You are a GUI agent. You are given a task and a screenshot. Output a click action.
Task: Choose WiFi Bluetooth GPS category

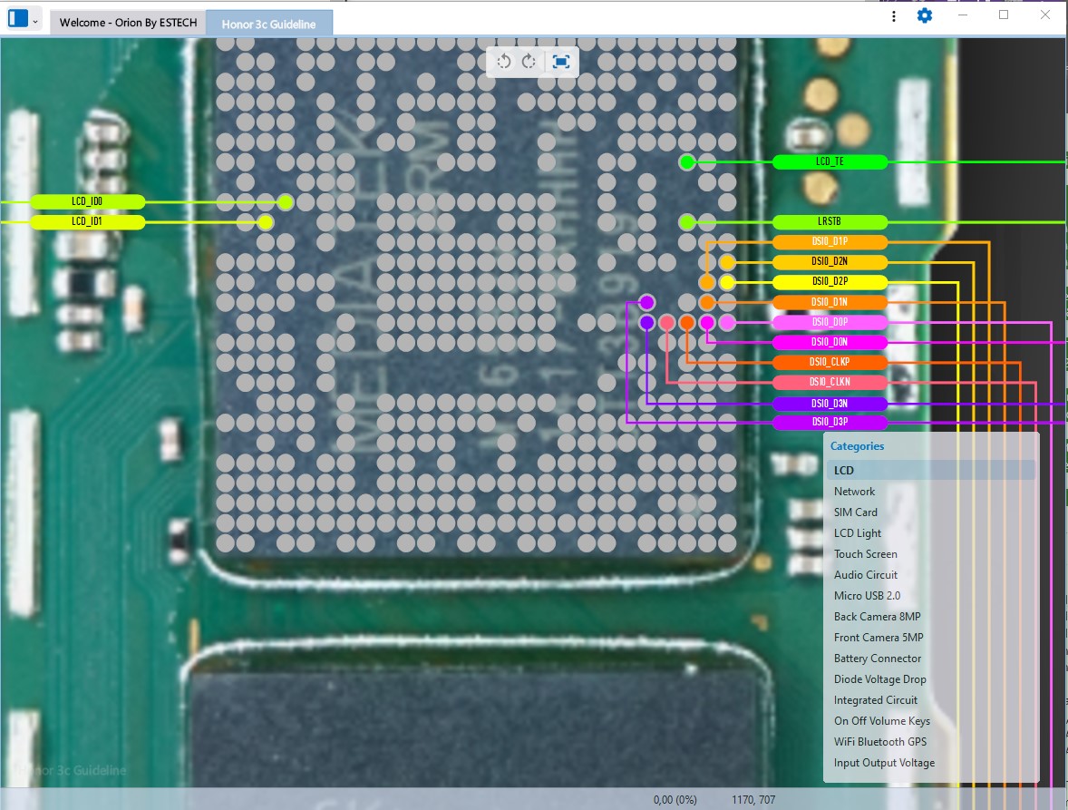[879, 742]
